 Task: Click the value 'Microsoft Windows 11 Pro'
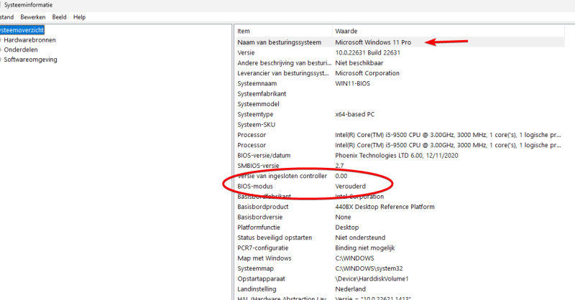[373, 42]
